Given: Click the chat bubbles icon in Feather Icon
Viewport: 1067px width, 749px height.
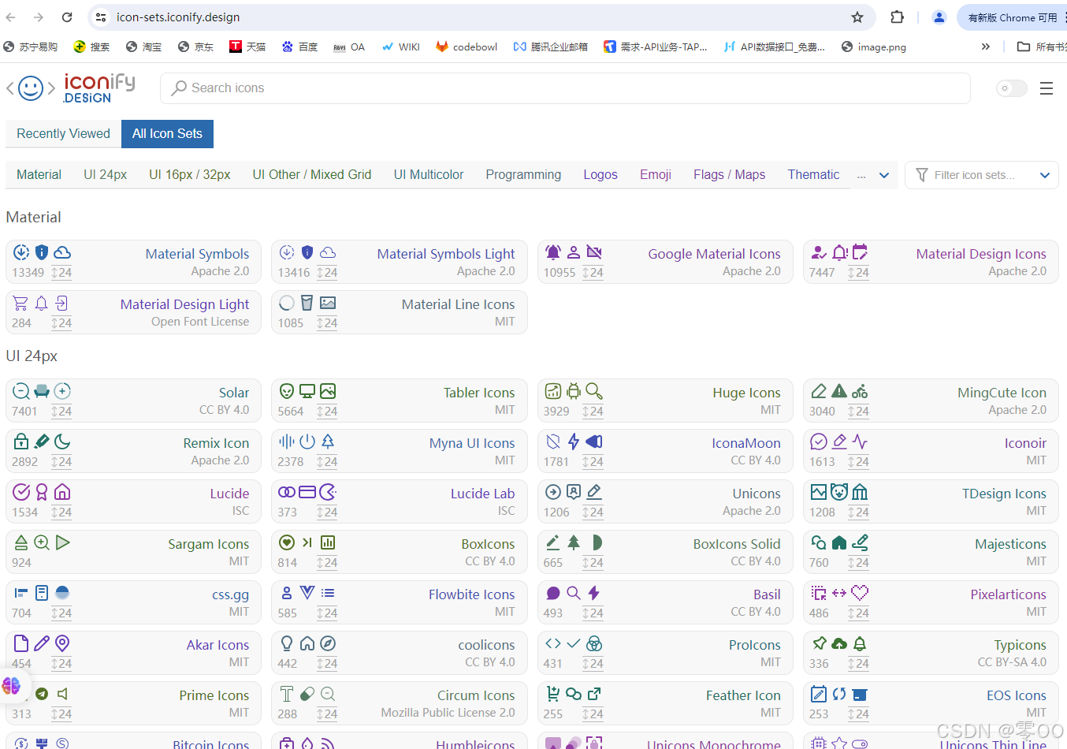Looking at the screenshot, I should click(574, 694).
